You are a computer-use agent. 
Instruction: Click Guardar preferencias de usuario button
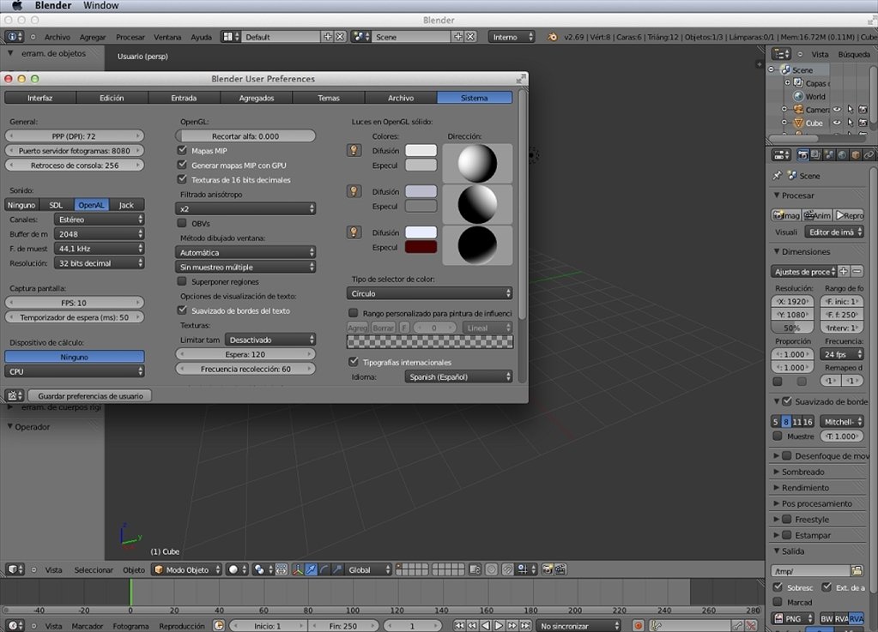click(x=90, y=395)
